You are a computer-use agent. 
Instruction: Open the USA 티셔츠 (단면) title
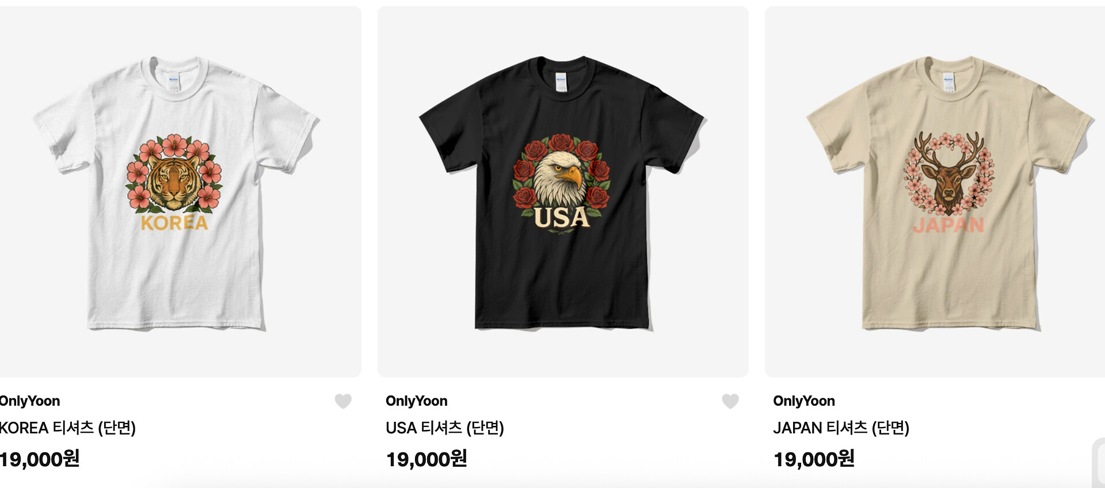[x=445, y=428]
